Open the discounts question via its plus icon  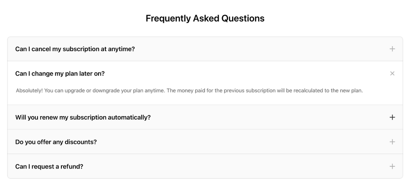392,142
